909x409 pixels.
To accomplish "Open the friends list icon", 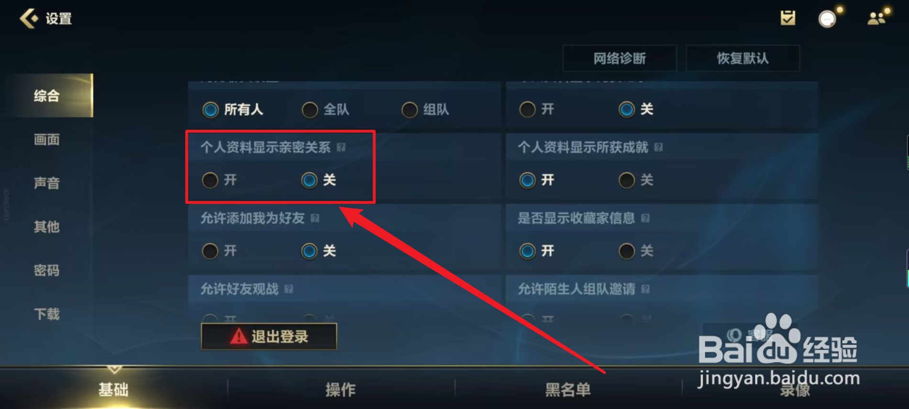I will tap(876, 19).
